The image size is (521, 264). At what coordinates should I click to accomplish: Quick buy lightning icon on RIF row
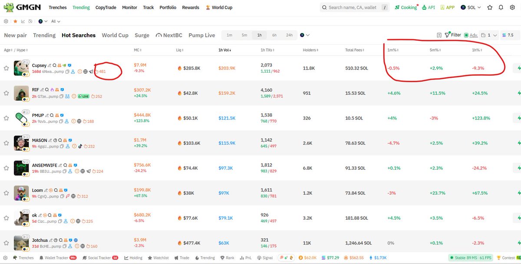pyautogui.click(x=518, y=93)
